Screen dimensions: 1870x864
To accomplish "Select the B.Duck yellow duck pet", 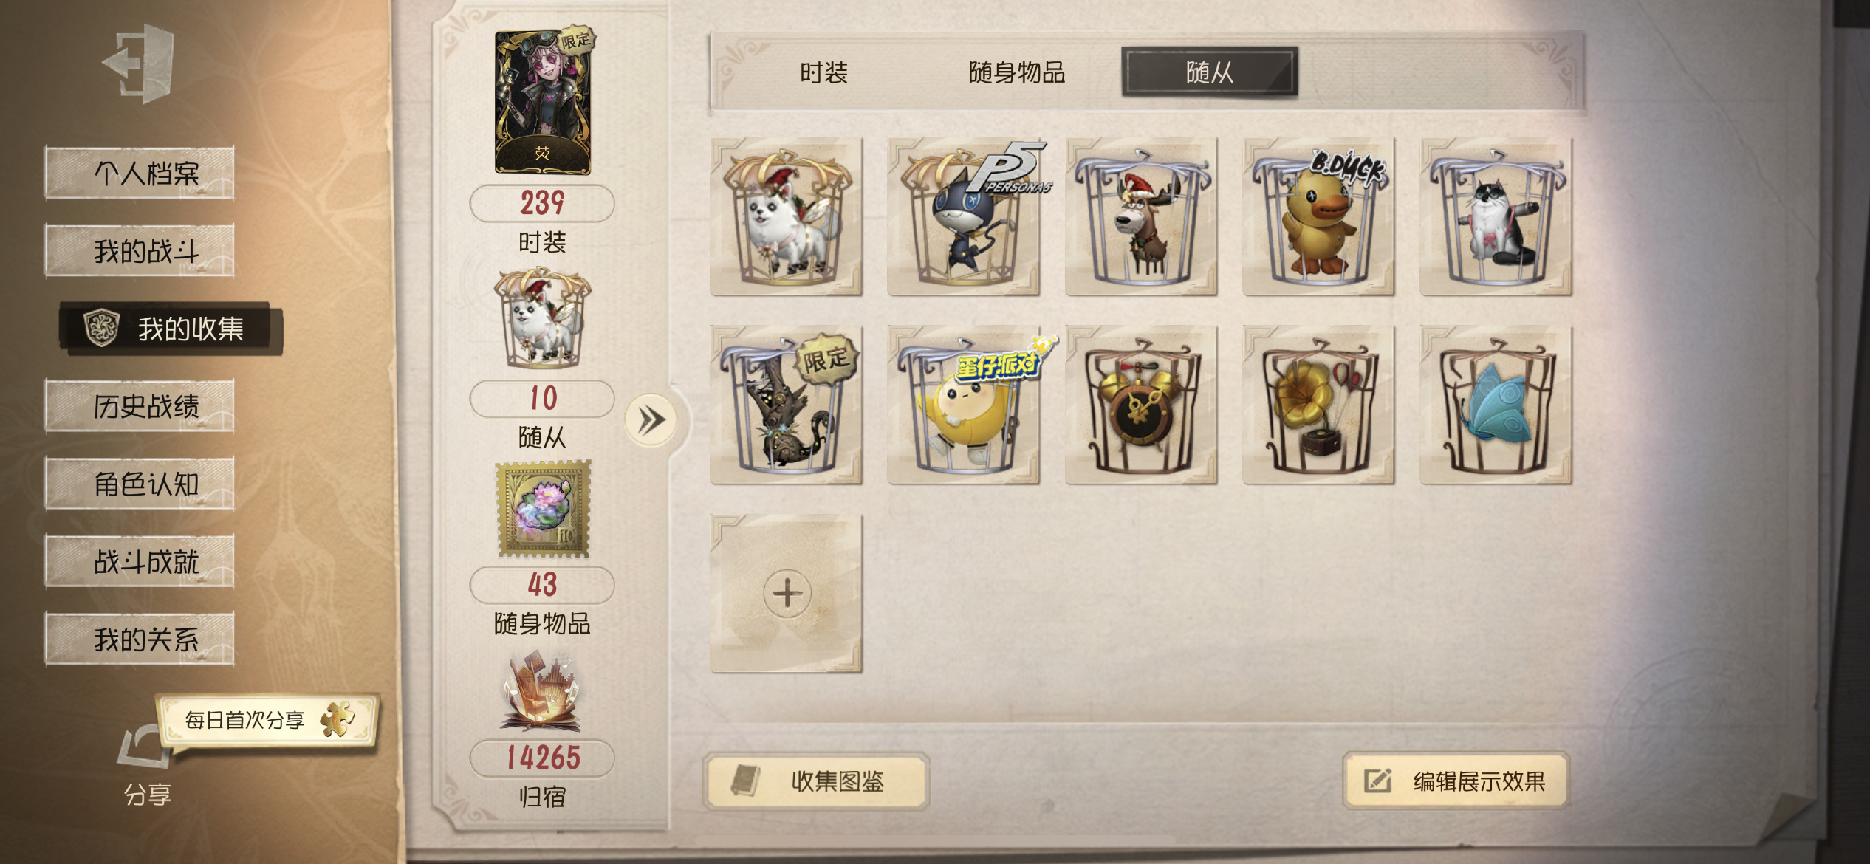I will click(1318, 216).
